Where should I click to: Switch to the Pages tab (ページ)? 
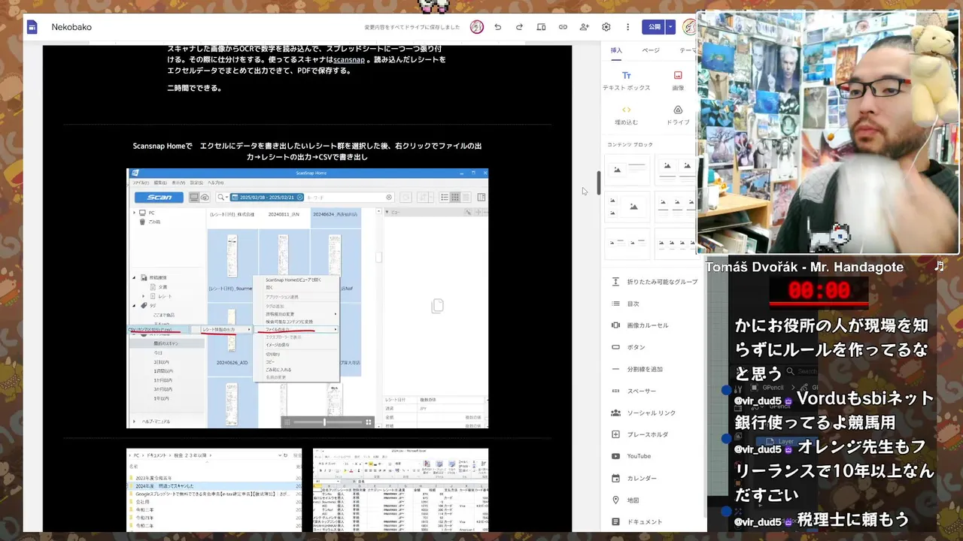tap(651, 50)
